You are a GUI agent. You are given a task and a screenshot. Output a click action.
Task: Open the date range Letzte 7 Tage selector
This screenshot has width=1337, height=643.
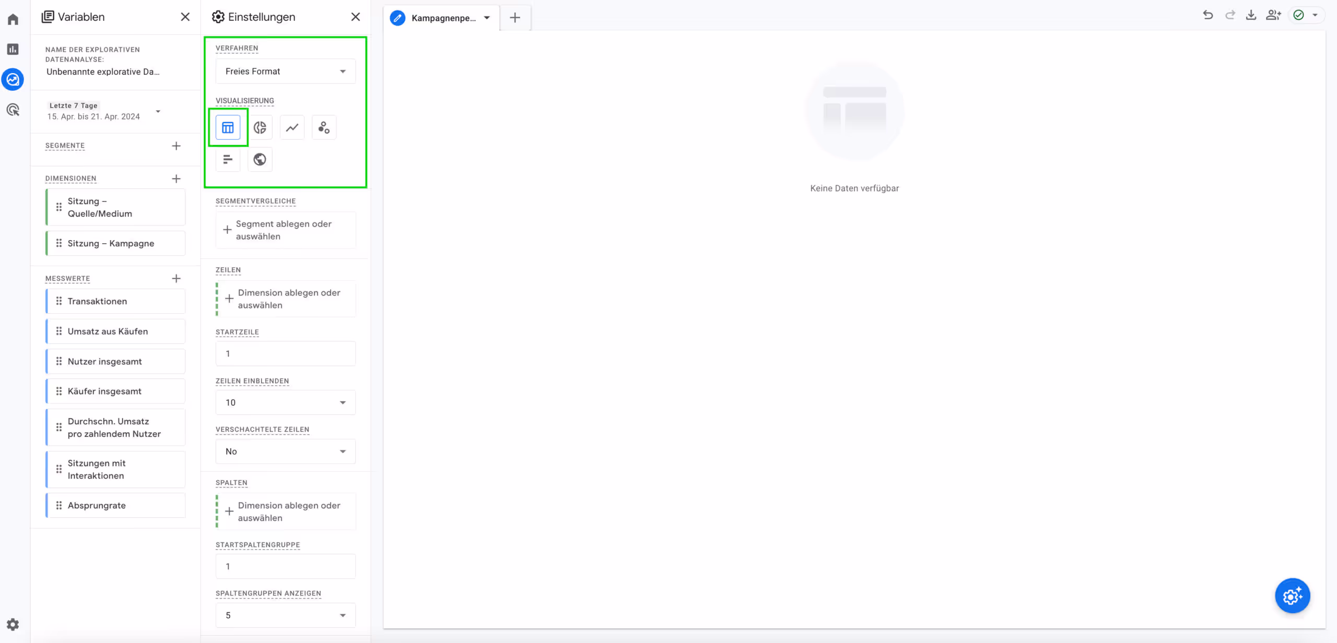tap(103, 111)
